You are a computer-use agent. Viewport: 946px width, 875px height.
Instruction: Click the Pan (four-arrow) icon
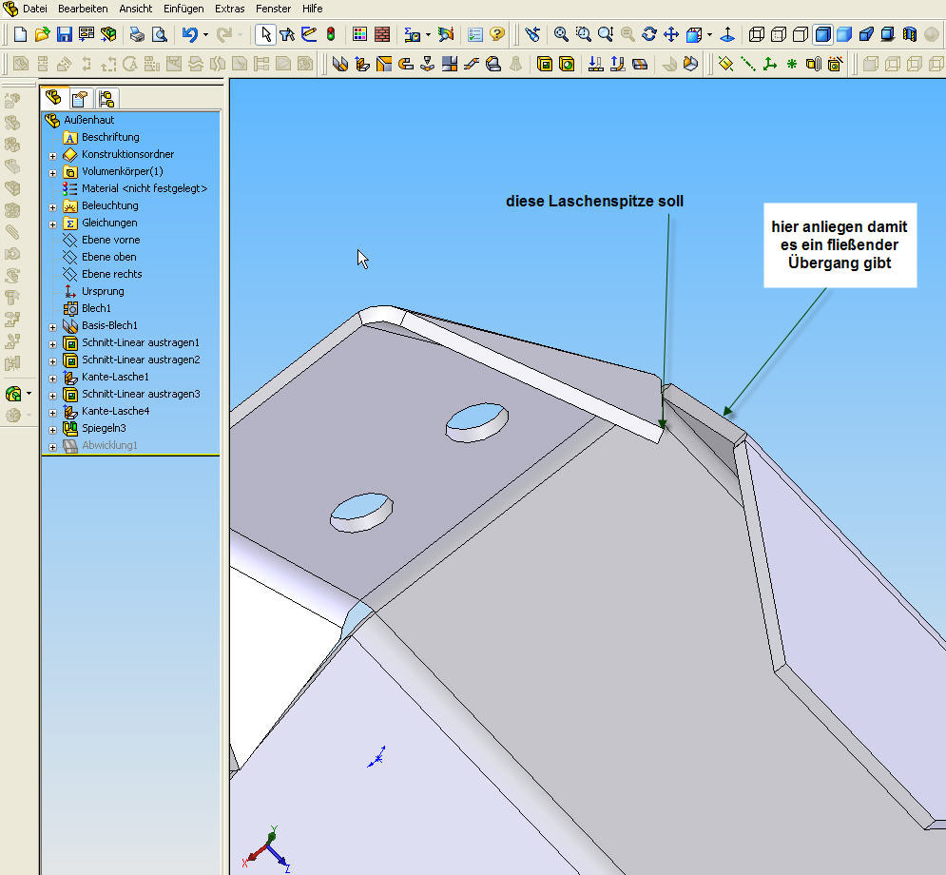(670, 35)
